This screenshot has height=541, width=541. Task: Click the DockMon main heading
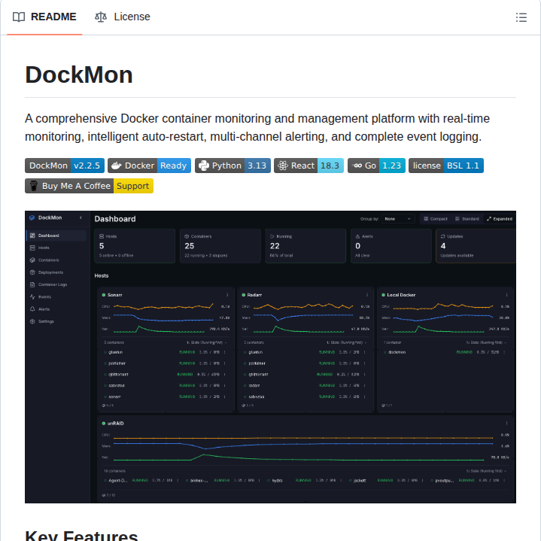point(79,75)
